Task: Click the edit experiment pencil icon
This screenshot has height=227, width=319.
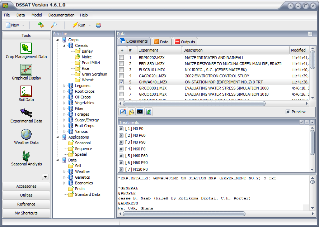Action: coord(123,112)
